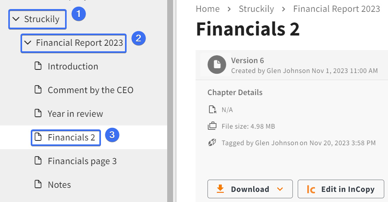Go to Home in breadcrumb
Image resolution: width=388 pixels, height=202 pixels.
208,9
